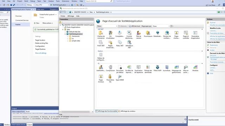
Task: Open Paramètres SSL lock icon
Action: [110, 78]
